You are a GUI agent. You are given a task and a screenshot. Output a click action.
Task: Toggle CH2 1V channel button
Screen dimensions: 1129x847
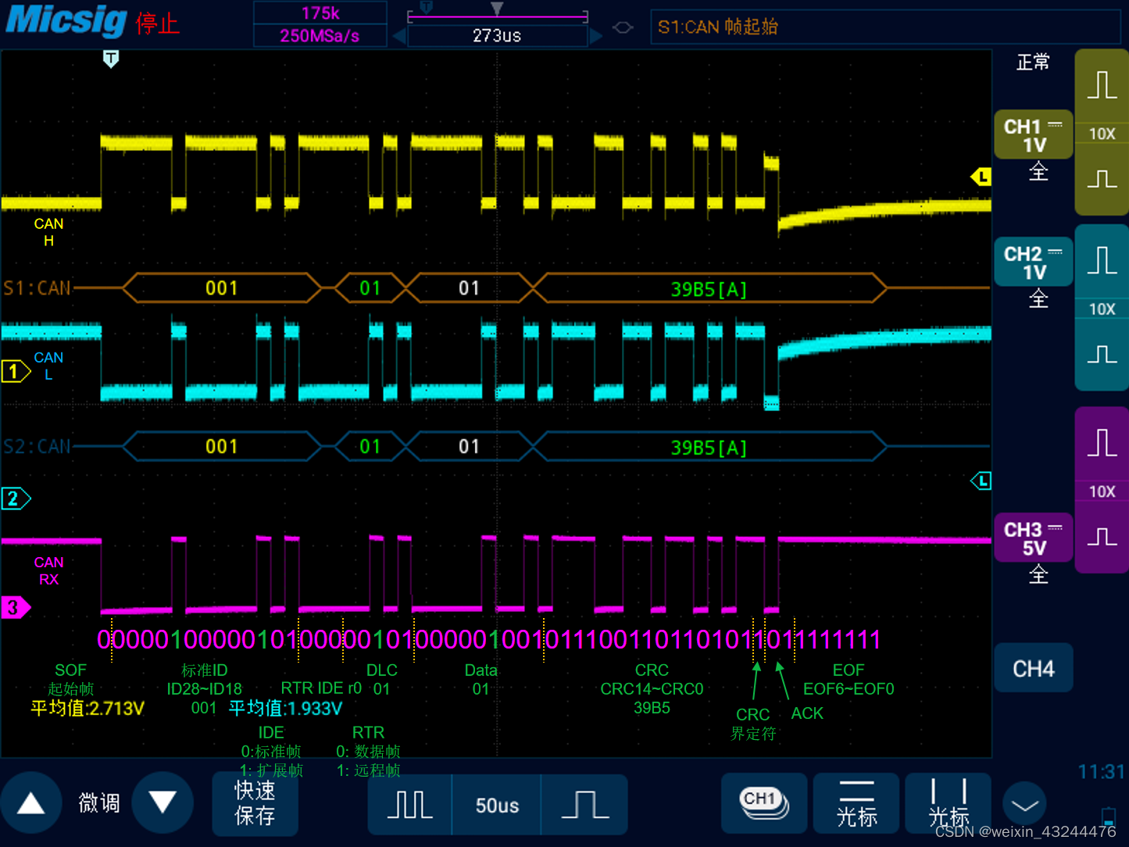point(1033,263)
